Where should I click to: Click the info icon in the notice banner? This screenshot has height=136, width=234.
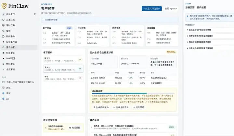tap(43, 20)
